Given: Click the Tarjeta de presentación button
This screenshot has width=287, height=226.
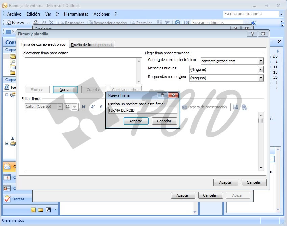Looking at the screenshot, I should [205, 107].
